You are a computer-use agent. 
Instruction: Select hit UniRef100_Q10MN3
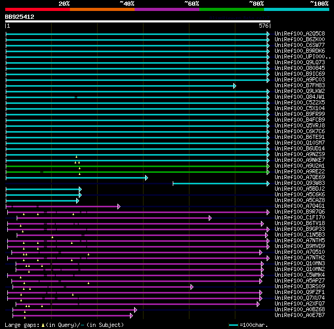[300, 264]
